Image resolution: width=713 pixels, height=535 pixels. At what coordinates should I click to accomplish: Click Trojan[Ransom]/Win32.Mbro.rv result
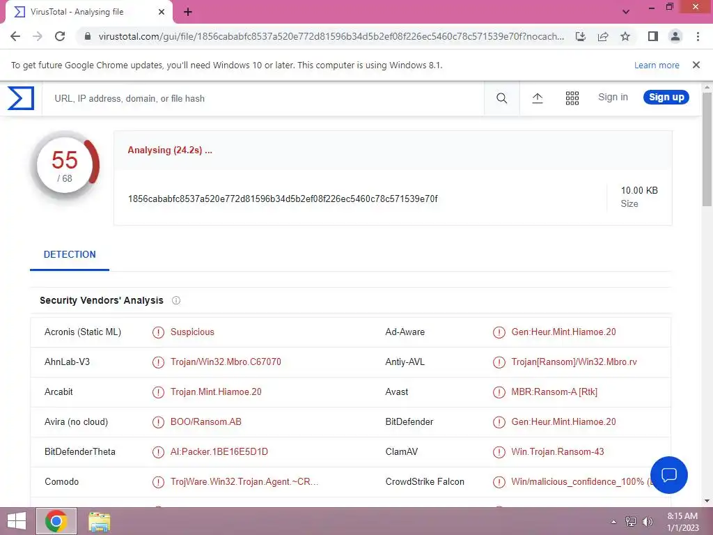tap(574, 362)
